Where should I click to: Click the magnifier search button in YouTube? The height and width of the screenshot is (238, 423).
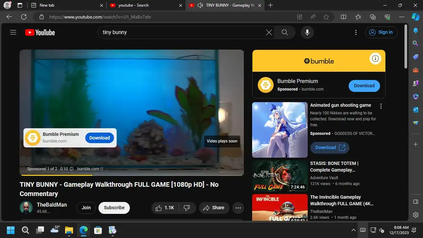[285, 32]
